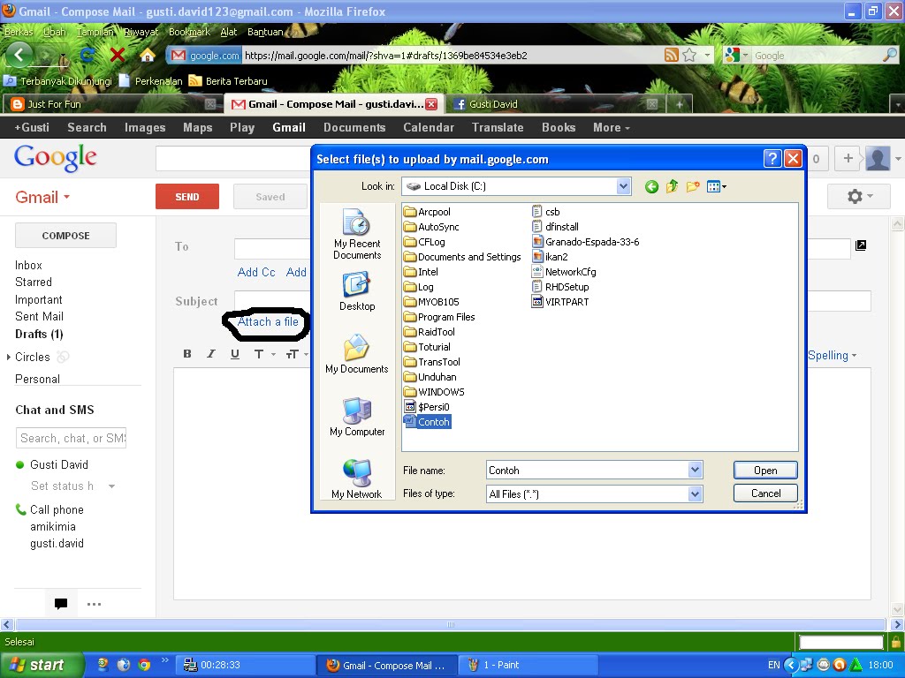Click the profile avatar picture
Viewport: 905px width, 678px height.
click(x=878, y=159)
